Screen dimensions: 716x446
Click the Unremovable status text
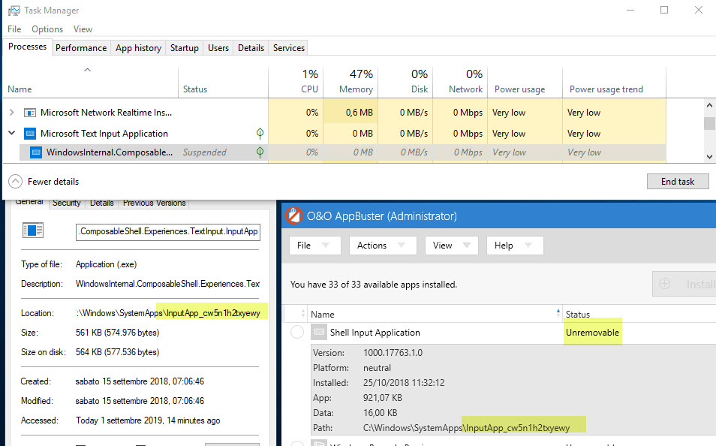coord(592,332)
